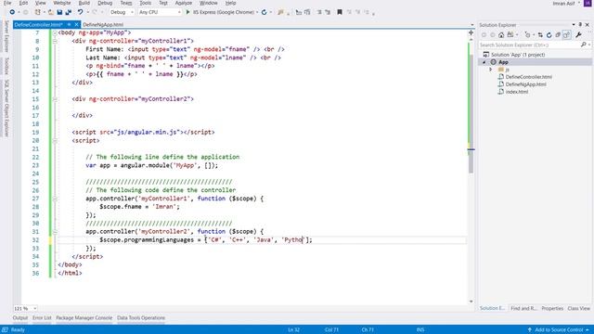Click Sync with Active Document icon in Solution Explorer
The height and width of the screenshot is (334, 594).
click(540, 35)
